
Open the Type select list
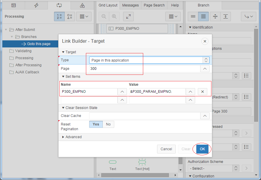(x=149, y=60)
